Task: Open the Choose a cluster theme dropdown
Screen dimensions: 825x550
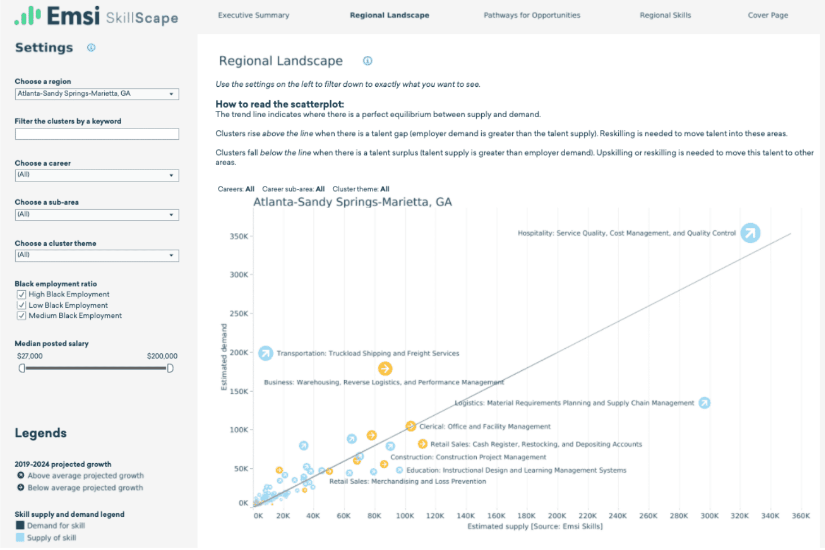Action: click(97, 255)
